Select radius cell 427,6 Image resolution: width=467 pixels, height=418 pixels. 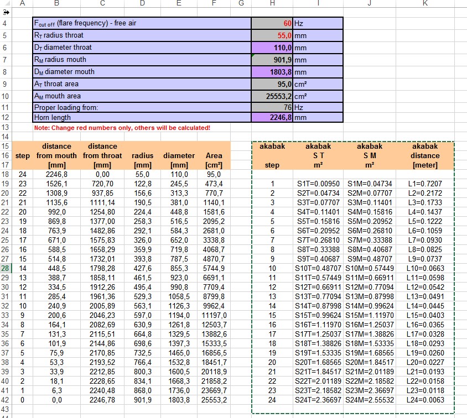tap(142, 268)
